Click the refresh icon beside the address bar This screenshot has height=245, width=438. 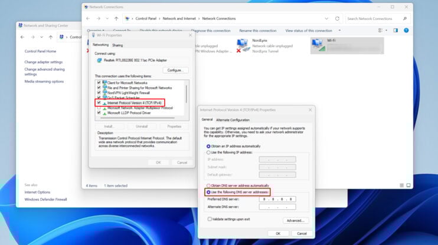(x=338, y=18)
